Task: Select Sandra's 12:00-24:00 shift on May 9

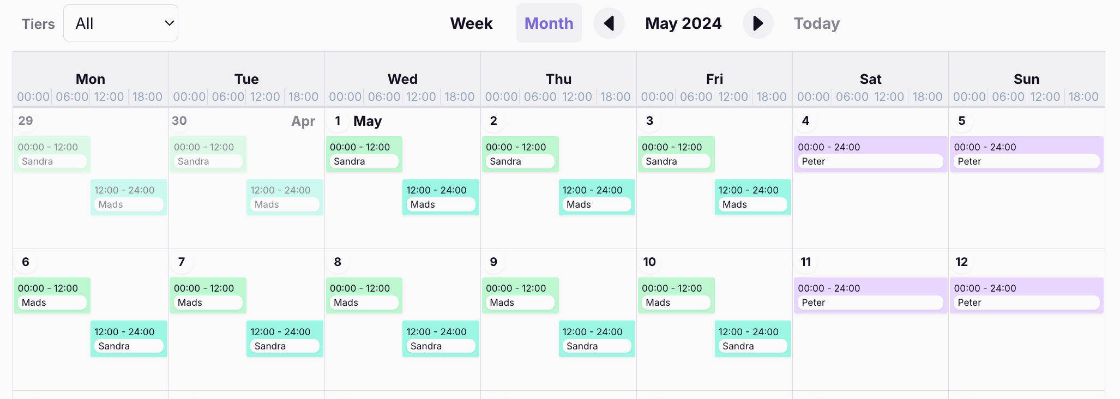Action: 597,338
